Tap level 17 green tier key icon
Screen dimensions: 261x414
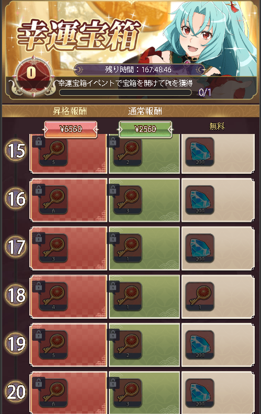pos(128,248)
